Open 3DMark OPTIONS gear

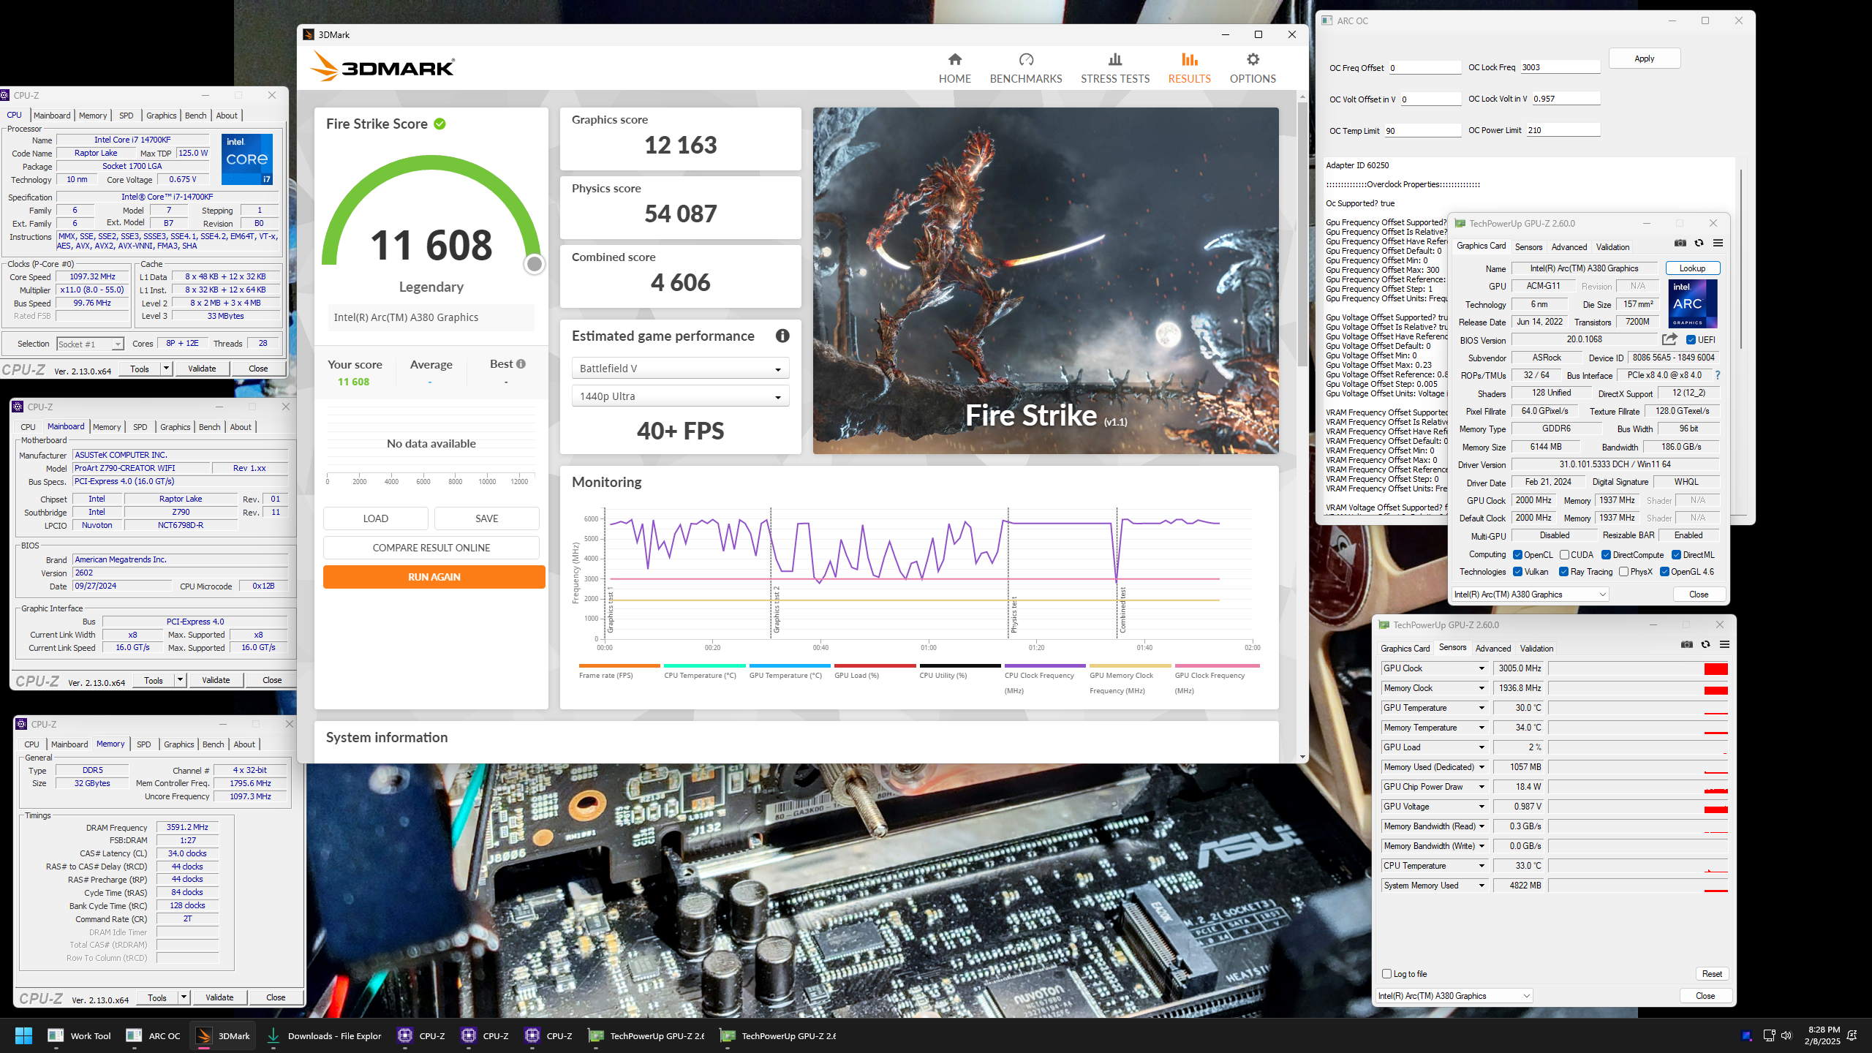(x=1252, y=69)
